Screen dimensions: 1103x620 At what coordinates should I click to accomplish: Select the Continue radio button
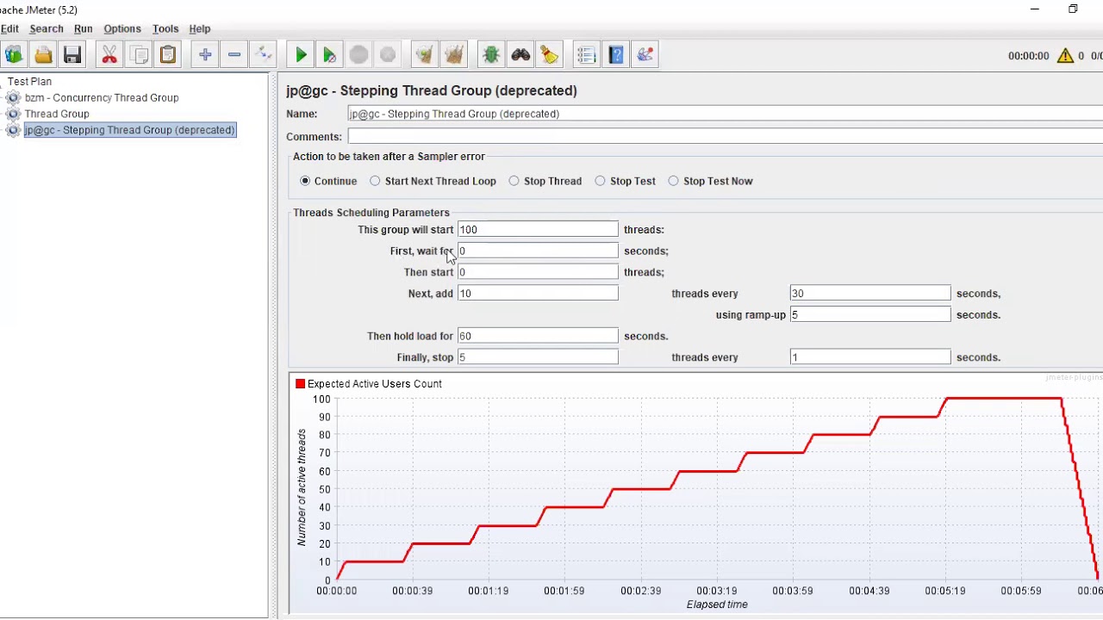click(305, 181)
